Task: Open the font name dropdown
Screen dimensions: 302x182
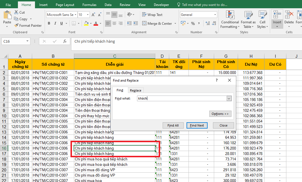Action: pyautogui.click(x=76, y=15)
